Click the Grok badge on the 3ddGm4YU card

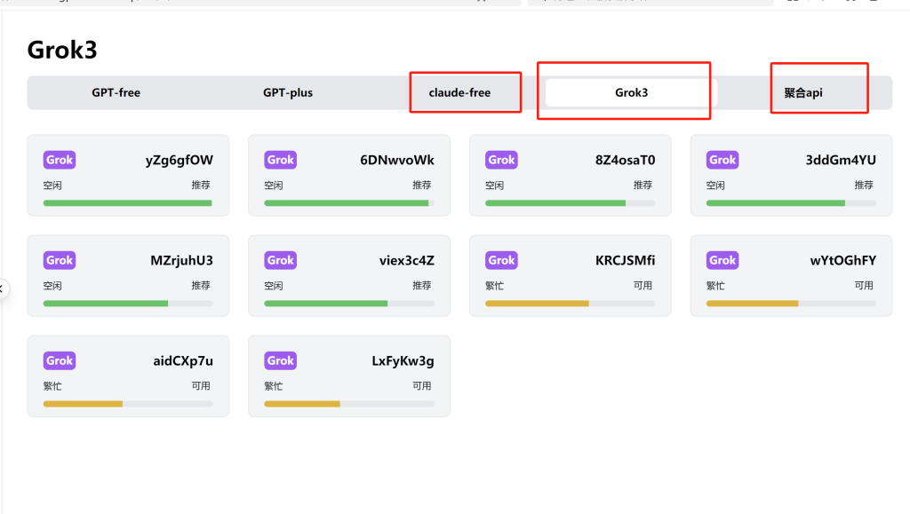pyautogui.click(x=722, y=160)
